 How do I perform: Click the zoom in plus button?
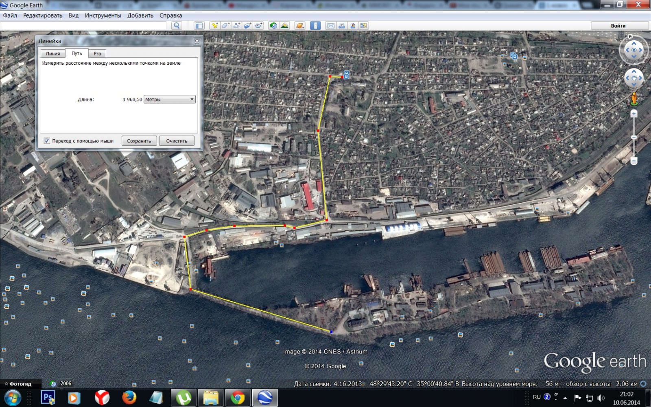634,114
